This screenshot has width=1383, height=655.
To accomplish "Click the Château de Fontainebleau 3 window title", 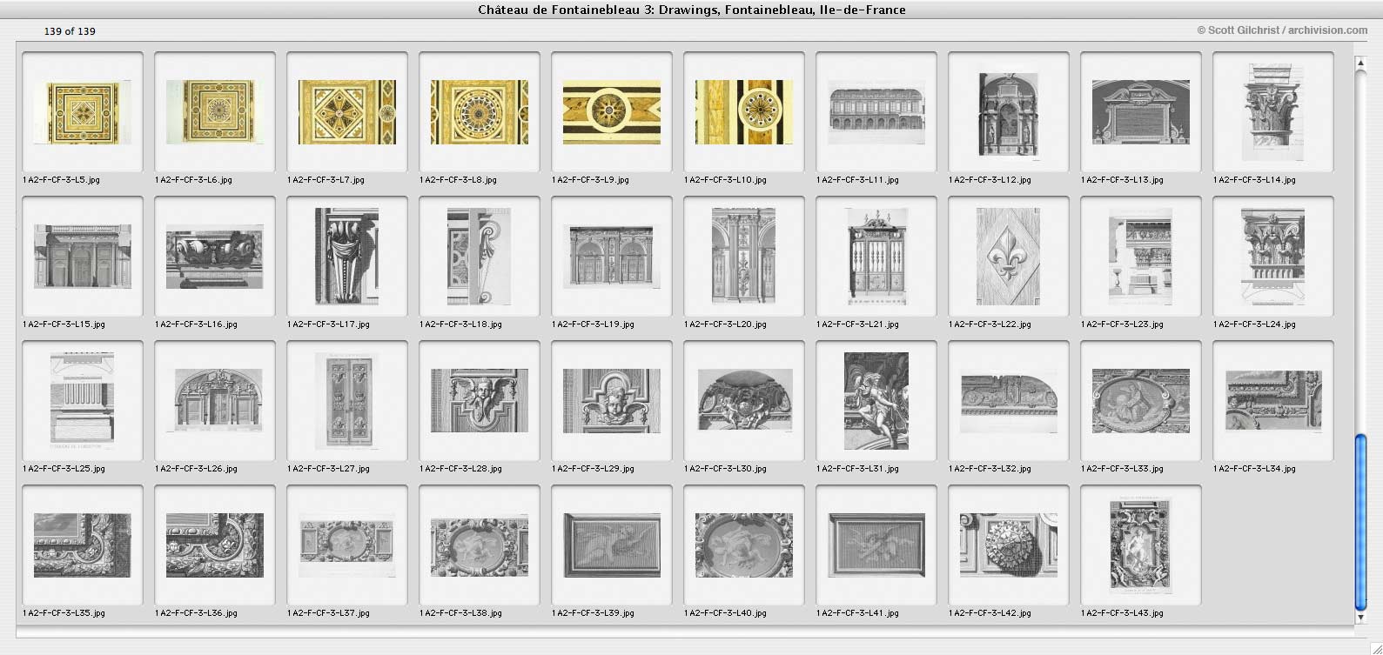I will 692,10.
